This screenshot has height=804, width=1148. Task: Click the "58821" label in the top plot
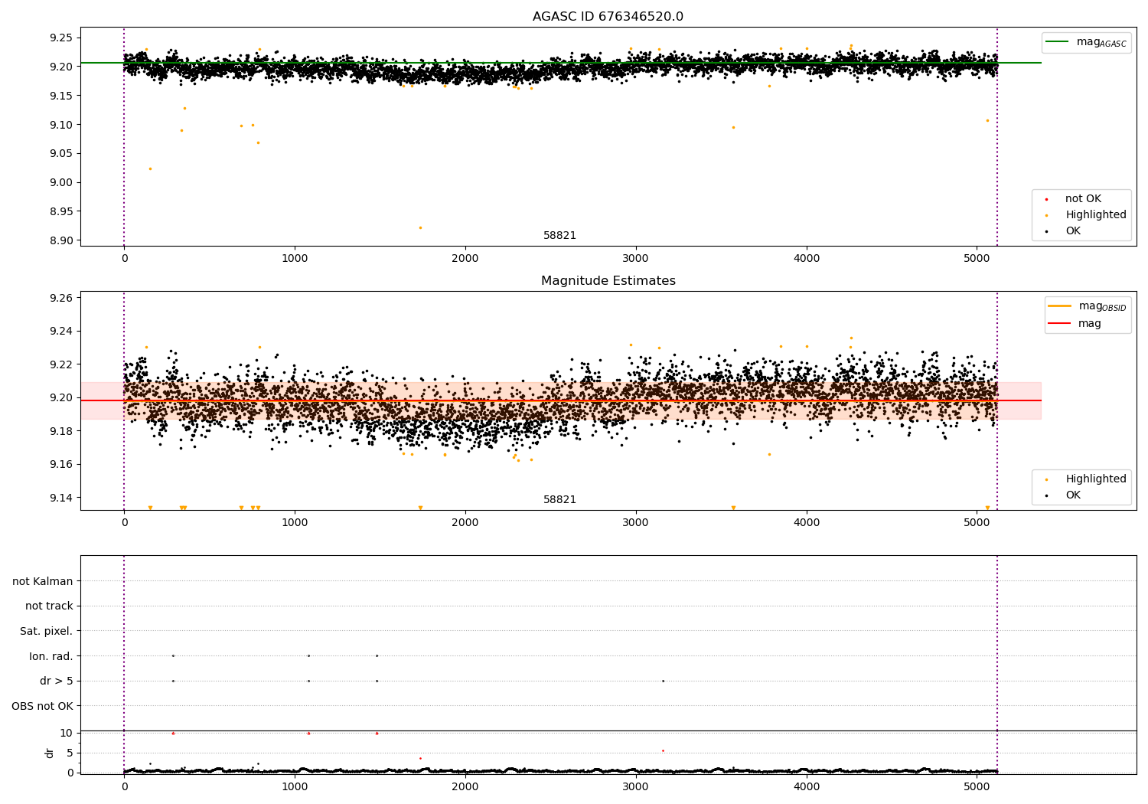click(559, 236)
